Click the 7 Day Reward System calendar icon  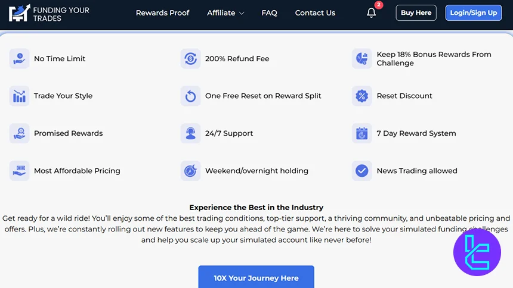point(362,133)
